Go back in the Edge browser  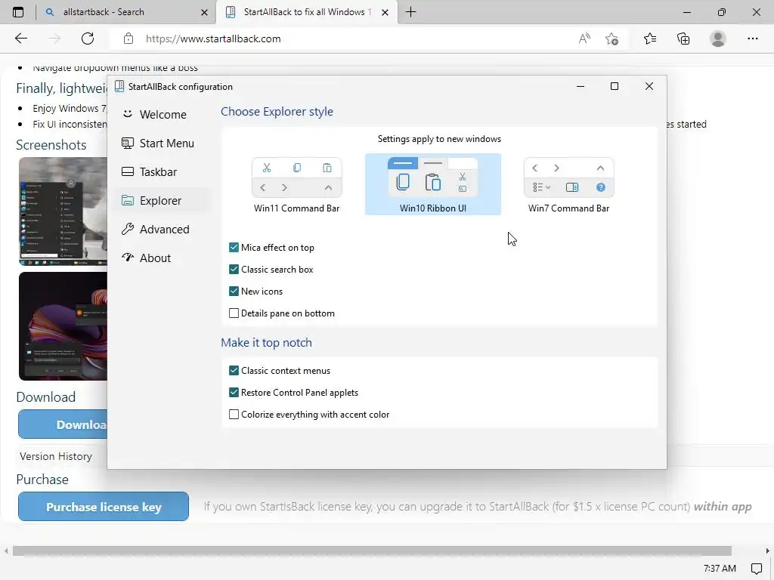click(20, 39)
